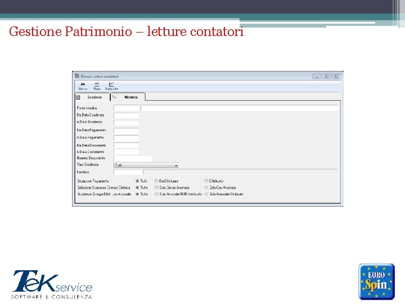Select Solo Senza Anomalie option
Image resolution: width=405 pixels, height=304 pixels.
(156, 187)
